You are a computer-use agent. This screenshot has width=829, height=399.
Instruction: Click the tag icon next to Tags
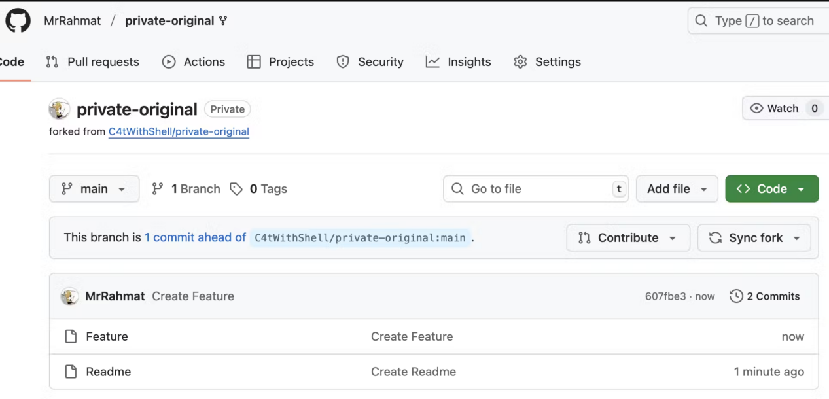point(236,189)
